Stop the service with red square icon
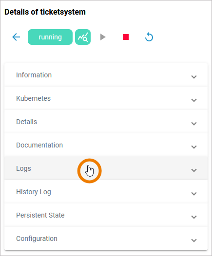Screen dimensions: 212x256 (126, 37)
